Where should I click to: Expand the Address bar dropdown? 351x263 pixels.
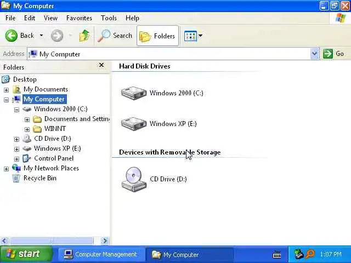(314, 54)
